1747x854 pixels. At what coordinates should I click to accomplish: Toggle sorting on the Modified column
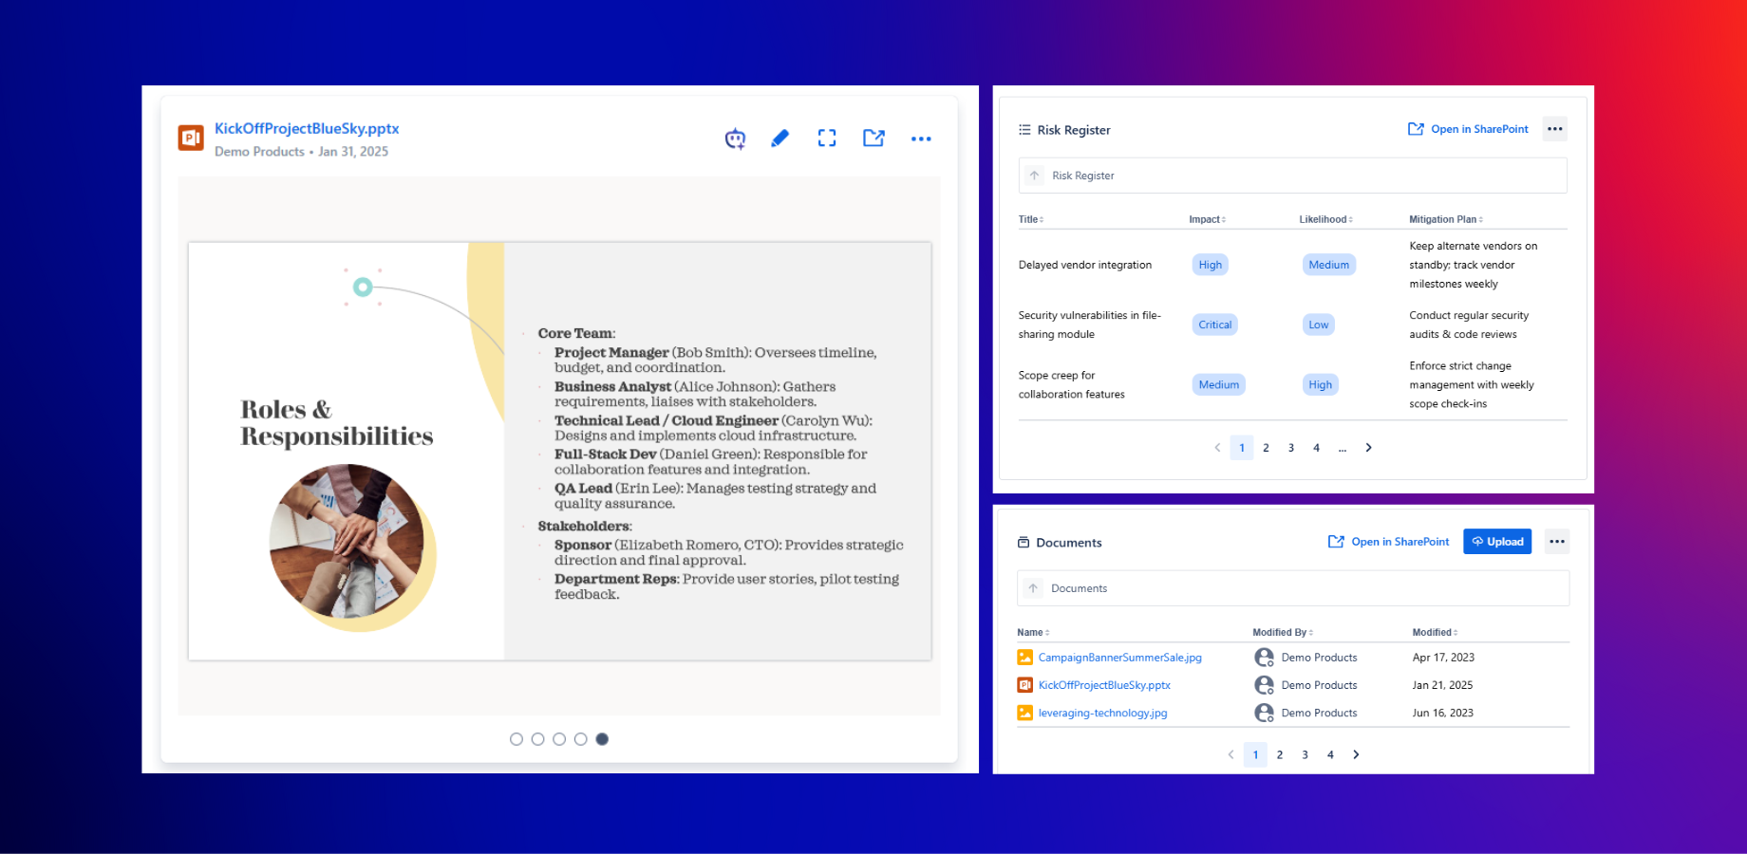coord(1434,632)
